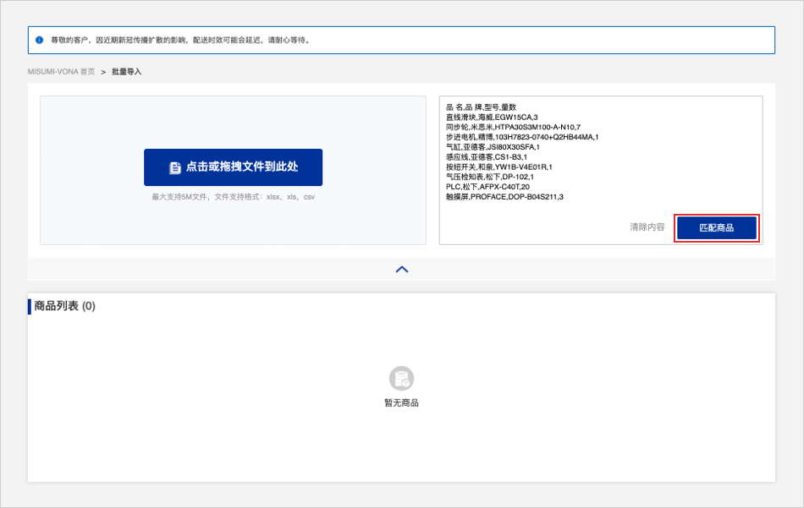This screenshot has width=804, height=508.
Task: Click the 步进电机 103H7823-0740 line
Action: [x=522, y=137]
